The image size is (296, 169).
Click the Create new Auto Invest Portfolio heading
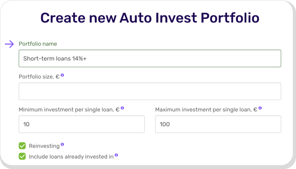click(x=150, y=18)
